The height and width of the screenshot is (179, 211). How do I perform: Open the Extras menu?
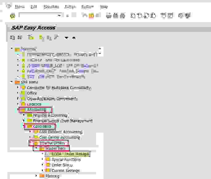(70, 6)
